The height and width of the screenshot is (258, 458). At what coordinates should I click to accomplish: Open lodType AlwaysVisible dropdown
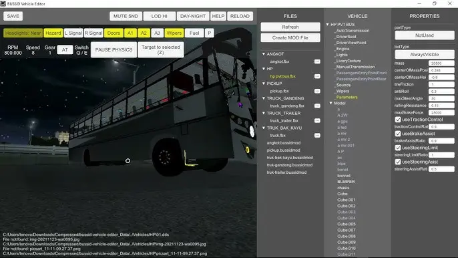(425, 55)
